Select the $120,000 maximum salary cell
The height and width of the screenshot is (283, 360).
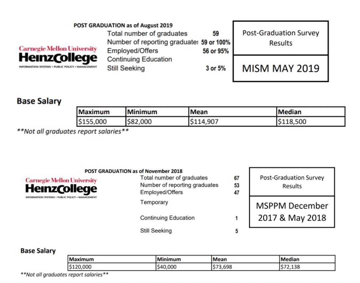(x=112, y=267)
